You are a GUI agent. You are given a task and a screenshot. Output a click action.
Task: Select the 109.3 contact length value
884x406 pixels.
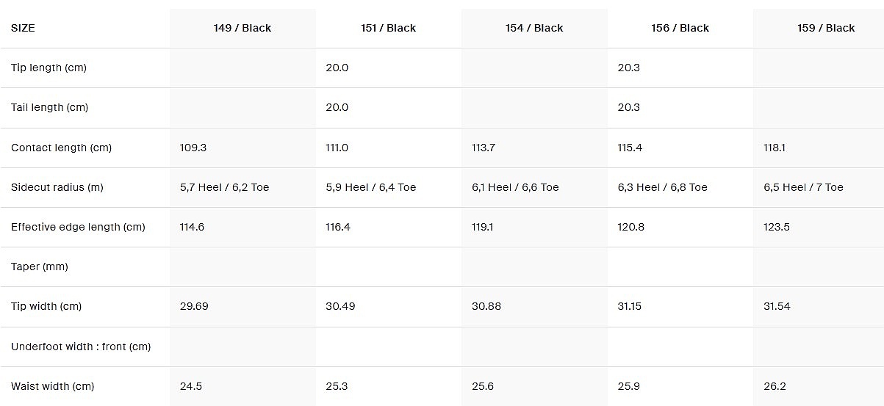(193, 148)
